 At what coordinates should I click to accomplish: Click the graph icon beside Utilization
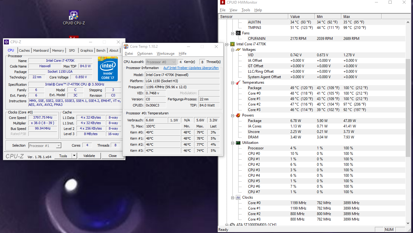point(238,143)
